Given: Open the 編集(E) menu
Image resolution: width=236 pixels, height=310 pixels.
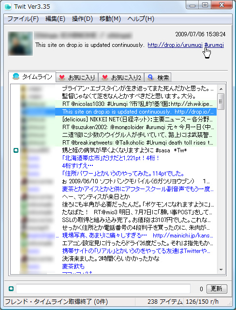Looking at the screenshot, I should tap(55, 19).
